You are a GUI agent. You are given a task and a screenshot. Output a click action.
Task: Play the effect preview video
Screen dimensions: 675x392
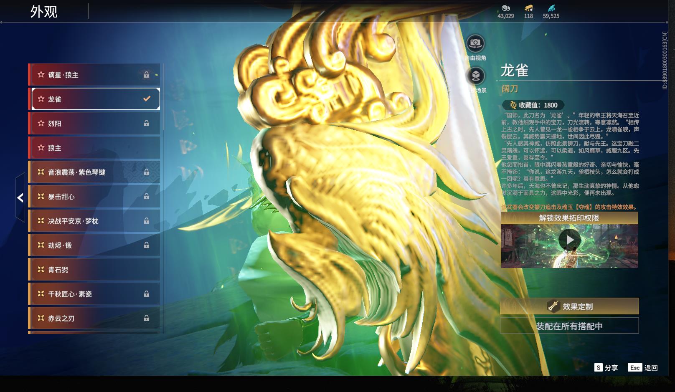click(570, 240)
